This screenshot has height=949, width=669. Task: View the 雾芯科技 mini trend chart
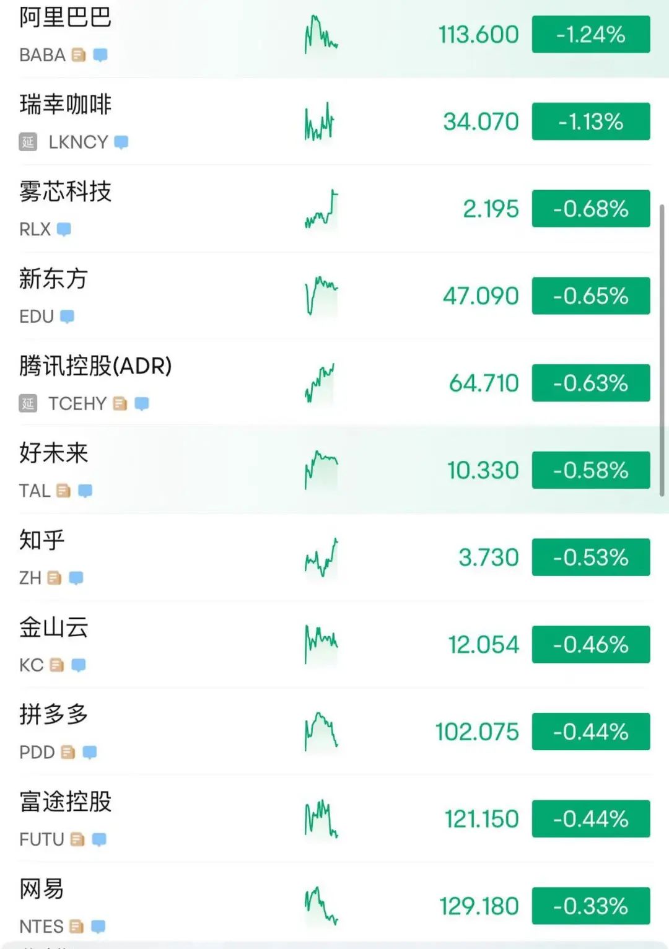[x=321, y=209]
